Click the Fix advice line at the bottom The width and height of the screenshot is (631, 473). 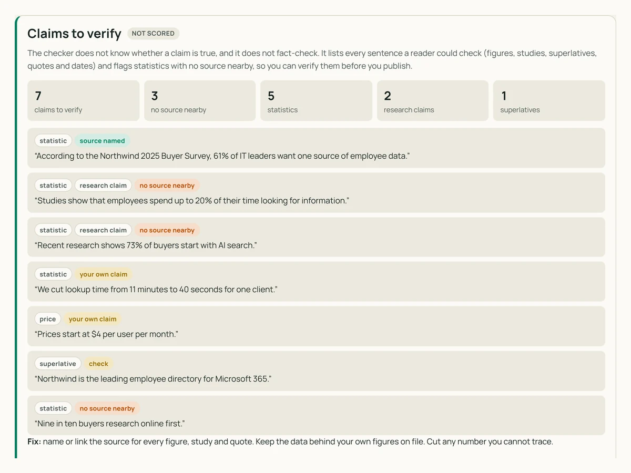(290, 441)
